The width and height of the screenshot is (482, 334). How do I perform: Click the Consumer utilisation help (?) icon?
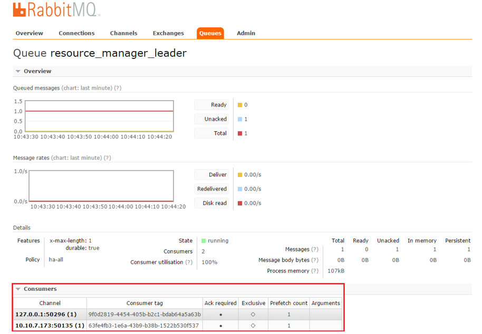click(189, 262)
